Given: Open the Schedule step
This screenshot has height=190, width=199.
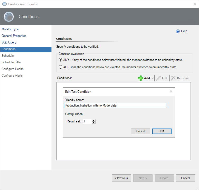Looking at the screenshot, I should pos(8,56).
